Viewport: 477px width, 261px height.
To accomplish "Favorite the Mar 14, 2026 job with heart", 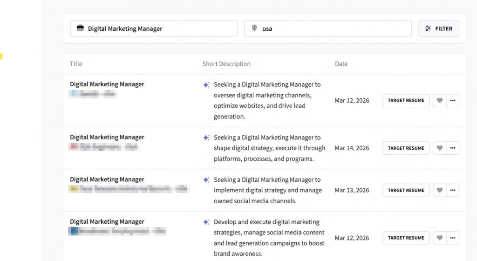I will pos(439,148).
